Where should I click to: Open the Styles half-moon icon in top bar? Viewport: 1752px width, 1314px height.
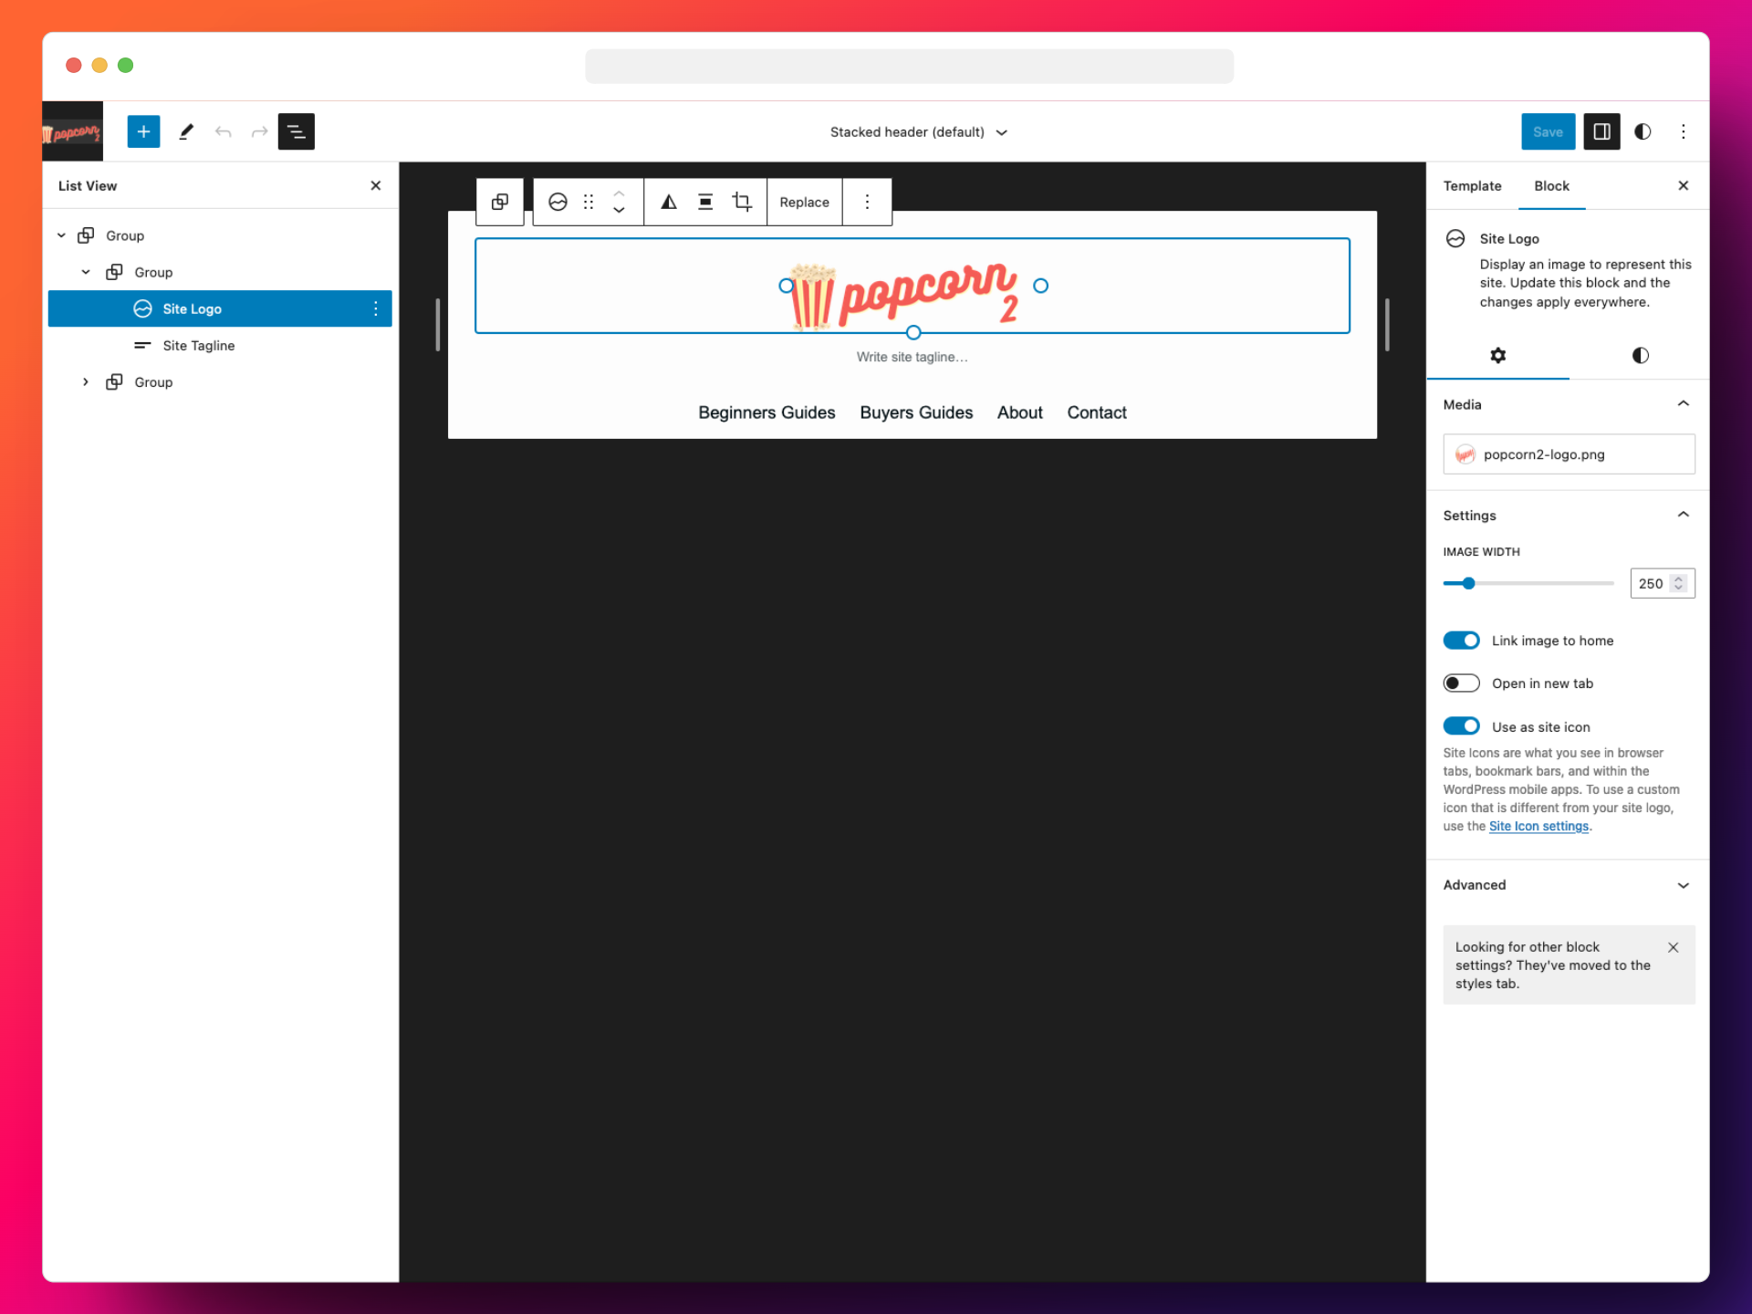pyautogui.click(x=1642, y=131)
